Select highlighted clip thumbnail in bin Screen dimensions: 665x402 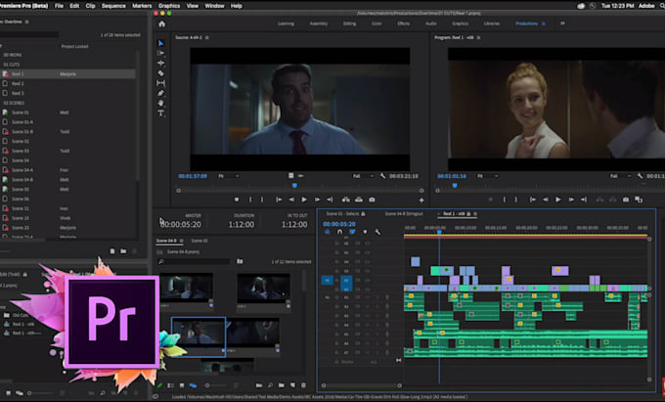[x=199, y=336]
